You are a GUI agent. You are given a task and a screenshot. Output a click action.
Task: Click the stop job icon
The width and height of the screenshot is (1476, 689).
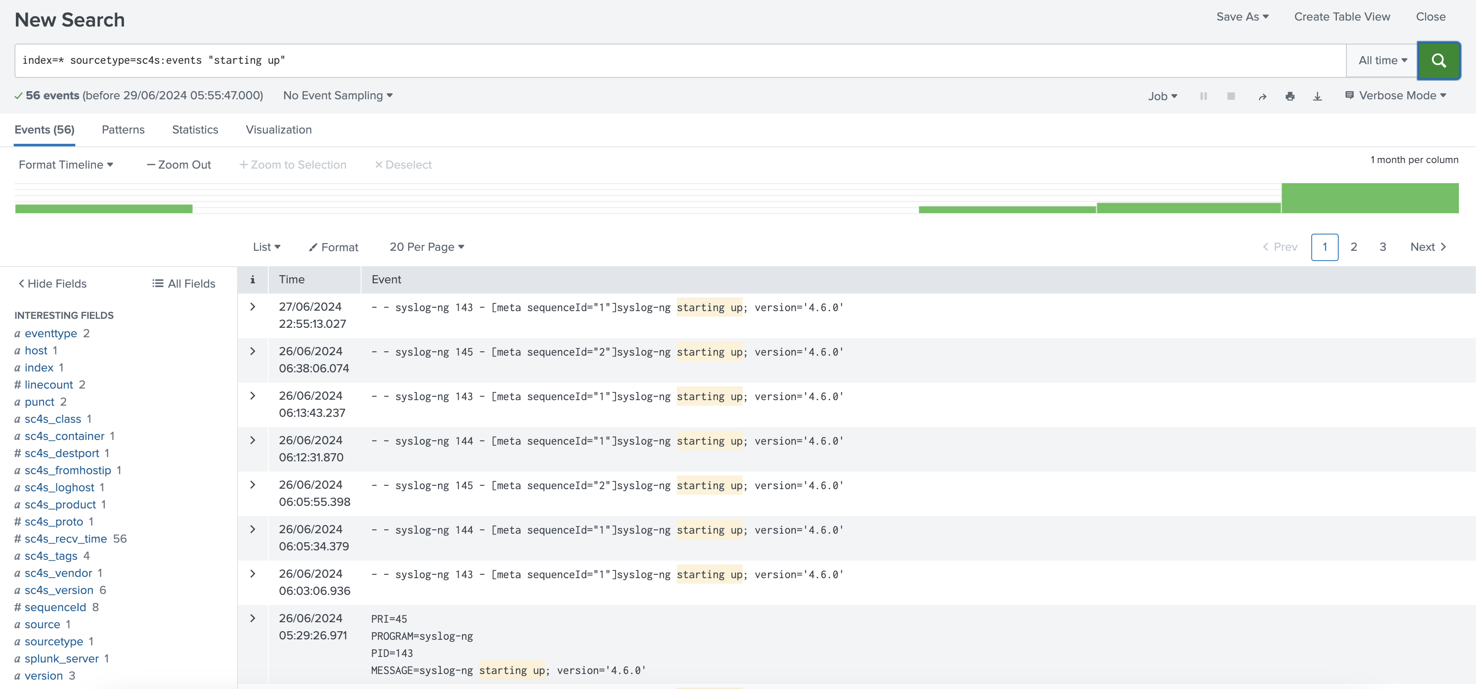(1231, 96)
